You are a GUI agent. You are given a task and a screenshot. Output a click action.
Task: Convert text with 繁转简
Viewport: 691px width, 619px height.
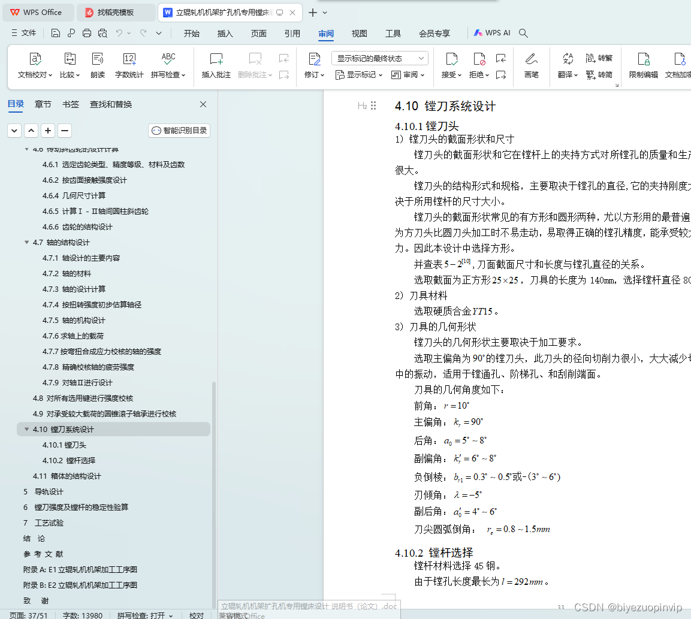click(x=599, y=75)
